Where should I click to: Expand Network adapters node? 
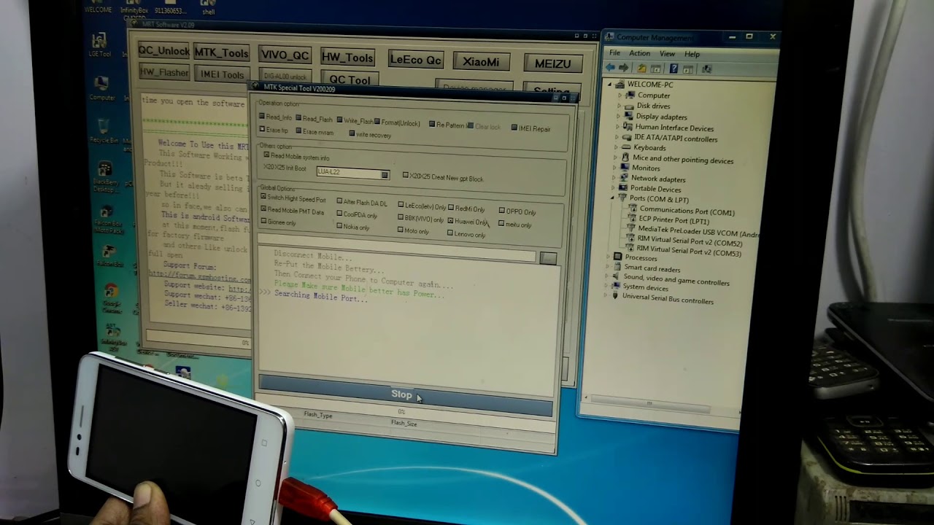tap(615, 178)
